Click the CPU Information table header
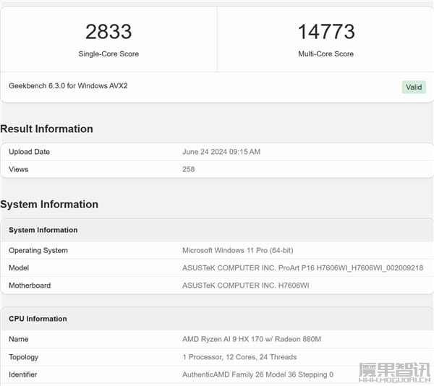 (217, 319)
